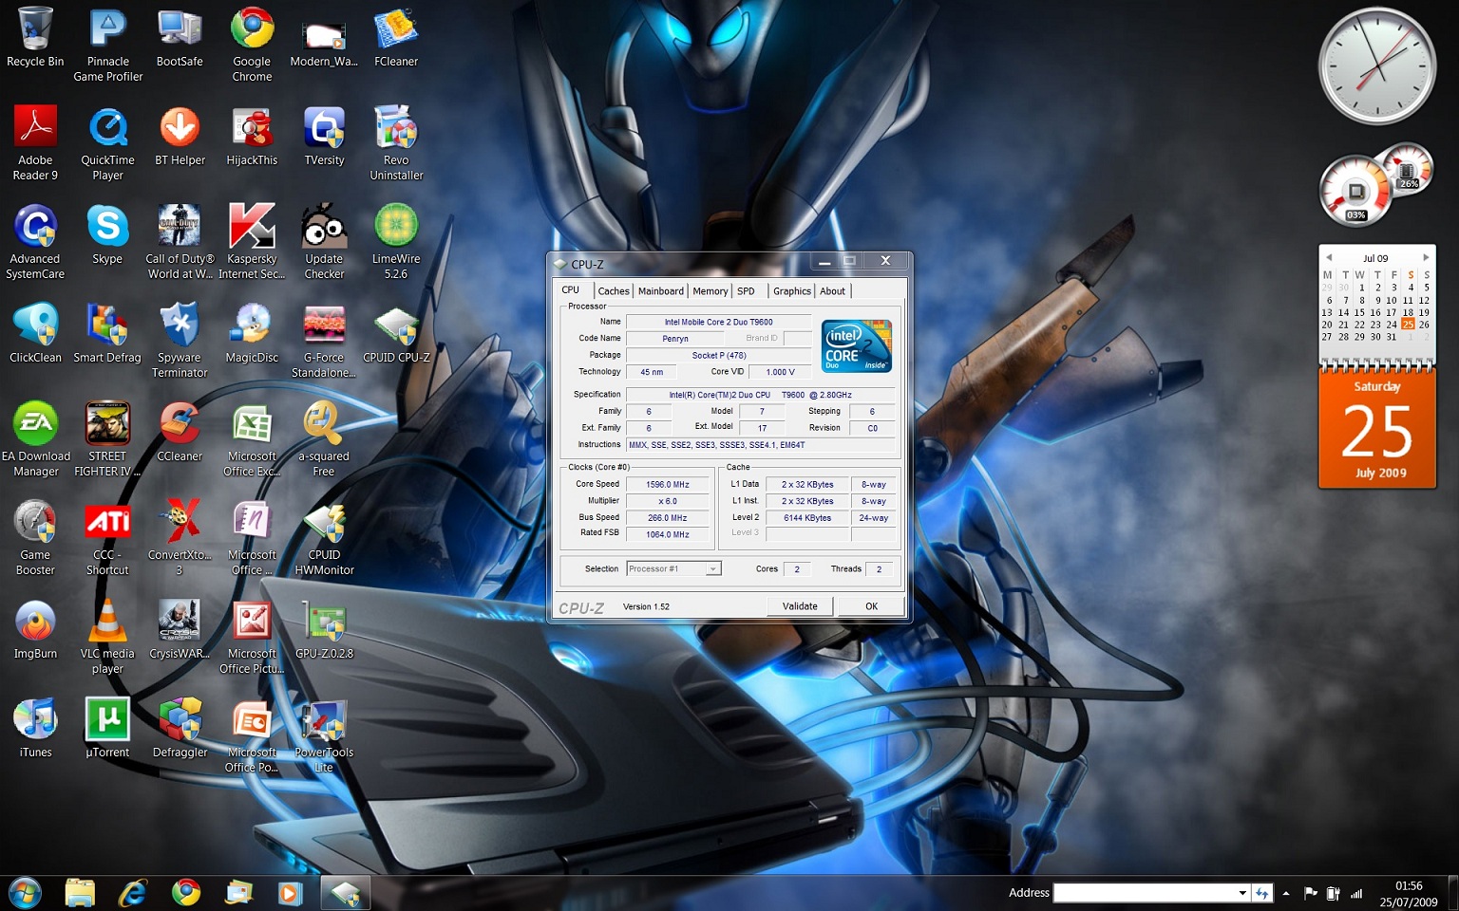Open the iTunes desktop icon
This screenshot has width=1459, height=911.
[x=35, y=729]
